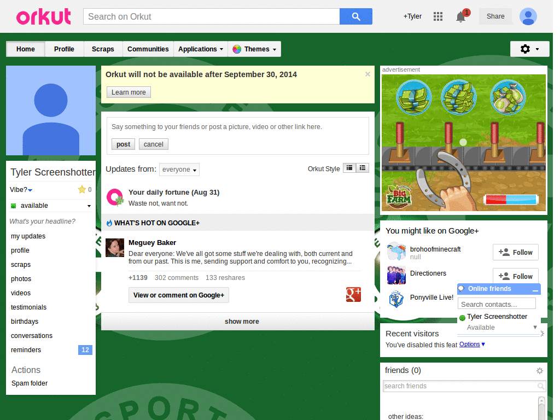Image resolution: width=560 pixels, height=420 pixels.
Task: Open Ponyville Live! avatar
Action: coord(396,299)
